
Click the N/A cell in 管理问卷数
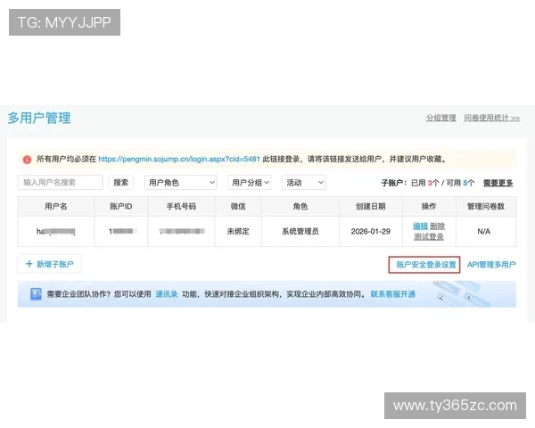[484, 232]
